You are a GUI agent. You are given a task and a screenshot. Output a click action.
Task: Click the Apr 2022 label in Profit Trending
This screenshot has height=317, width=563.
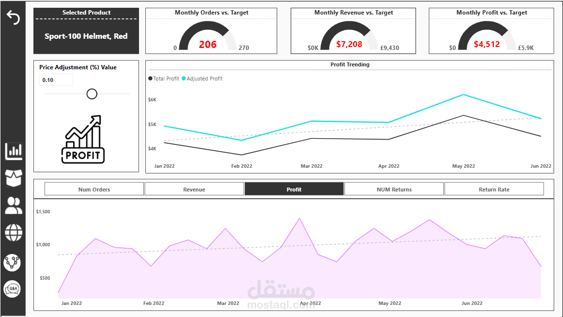coord(389,166)
